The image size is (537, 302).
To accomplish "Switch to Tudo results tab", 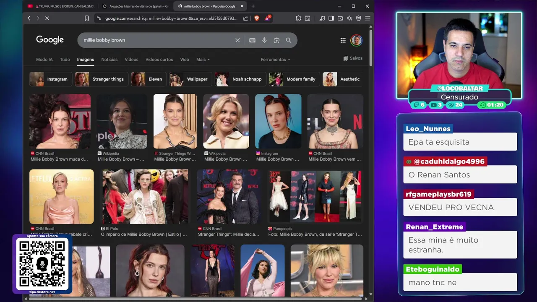I will [x=65, y=60].
